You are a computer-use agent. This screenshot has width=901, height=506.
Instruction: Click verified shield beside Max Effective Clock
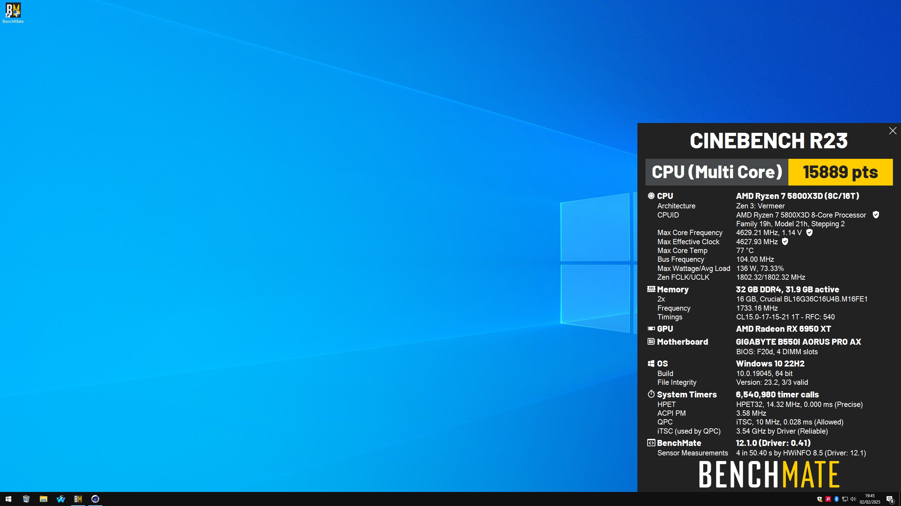[785, 241]
